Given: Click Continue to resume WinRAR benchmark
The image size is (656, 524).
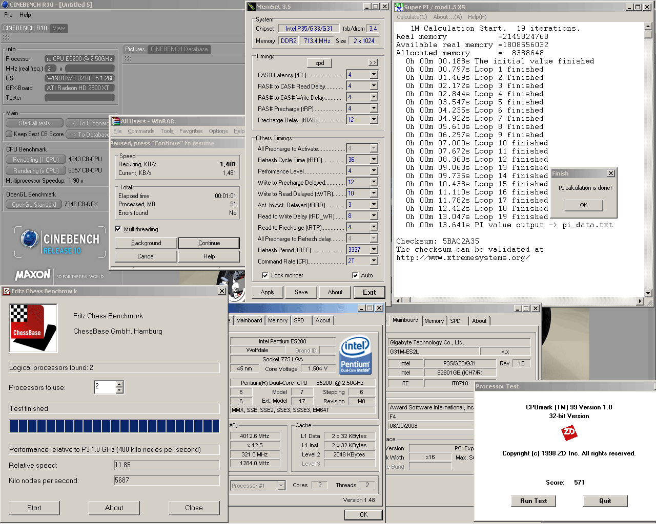Looking at the screenshot, I should click(209, 243).
